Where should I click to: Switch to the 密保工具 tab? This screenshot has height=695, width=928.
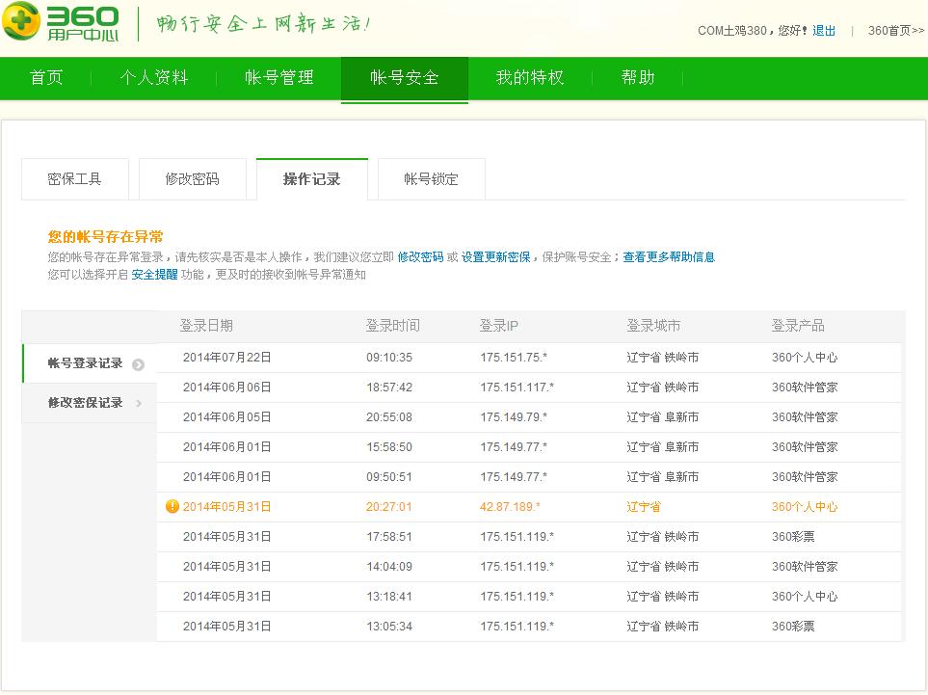click(74, 178)
